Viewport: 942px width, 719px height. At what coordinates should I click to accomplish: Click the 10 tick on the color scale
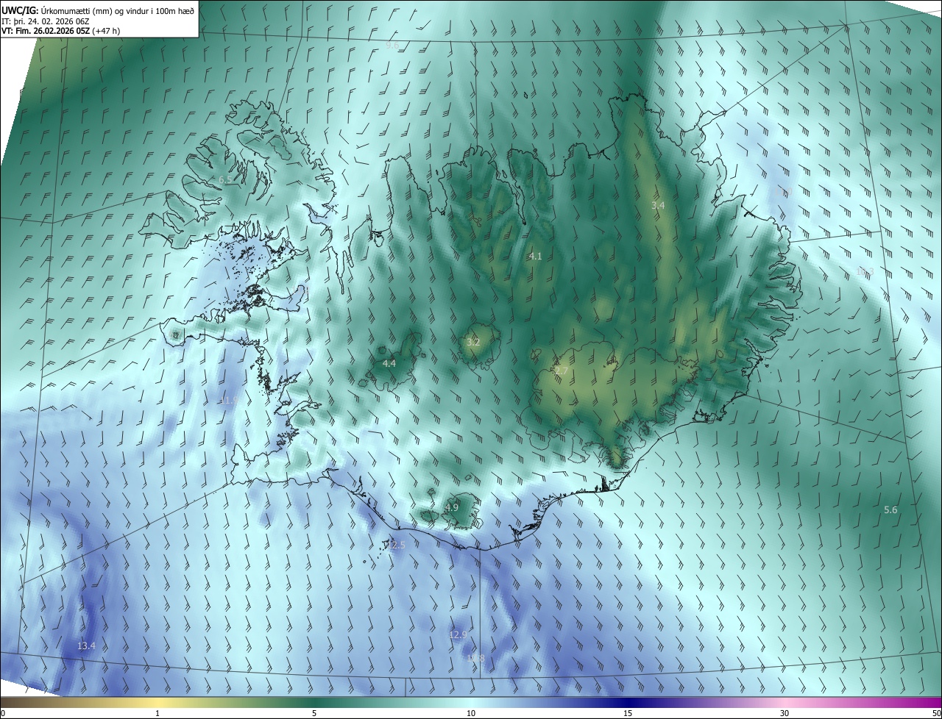click(x=471, y=713)
